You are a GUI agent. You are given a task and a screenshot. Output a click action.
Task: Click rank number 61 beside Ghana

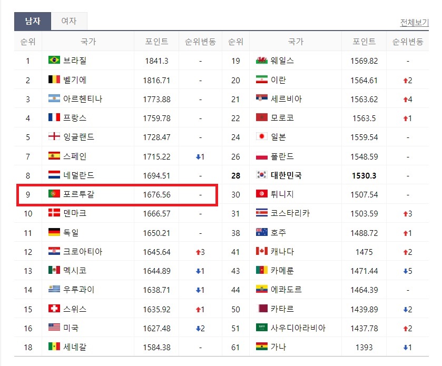click(235, 348)
